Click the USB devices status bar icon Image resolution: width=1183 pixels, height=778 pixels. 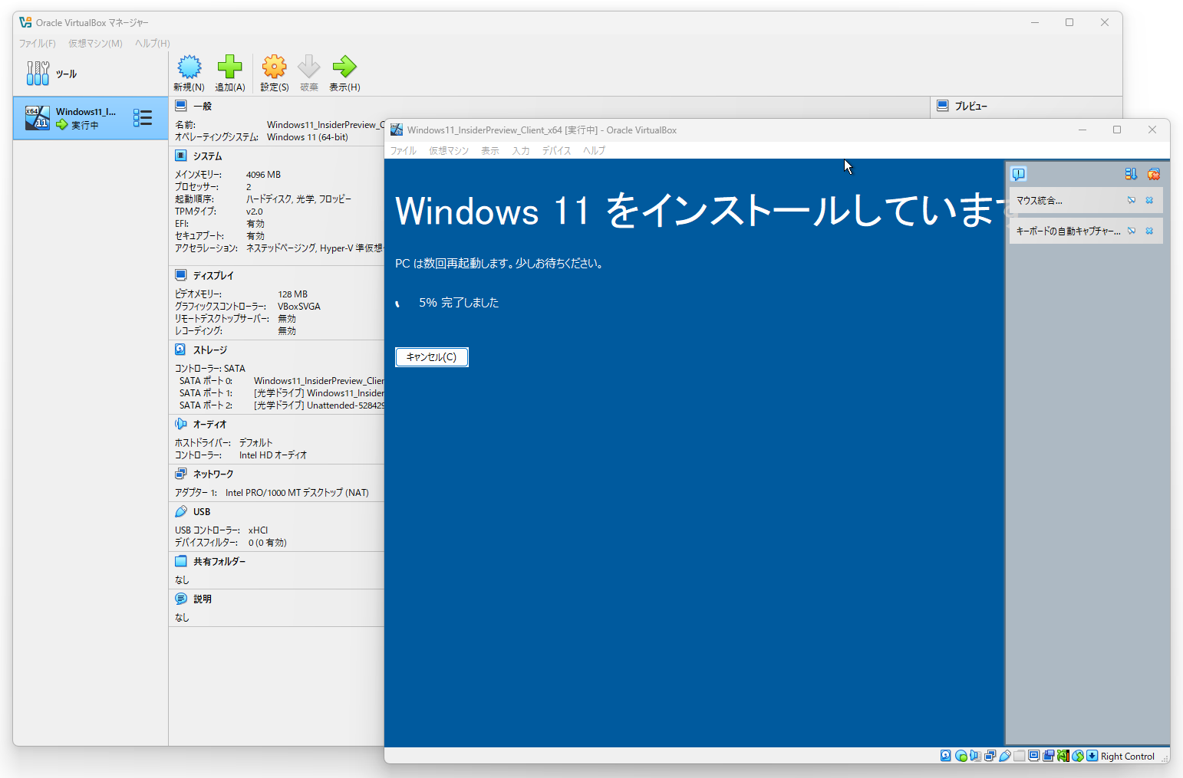pos(1004,756)
